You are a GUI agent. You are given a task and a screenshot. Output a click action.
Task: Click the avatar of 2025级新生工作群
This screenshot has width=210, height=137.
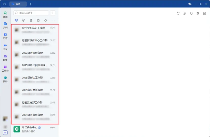pyautogui.click(x=17, y=80)
